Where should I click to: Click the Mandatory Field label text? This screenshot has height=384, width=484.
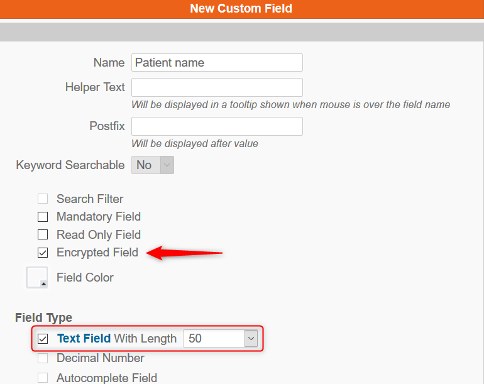(x=99, y=217)
